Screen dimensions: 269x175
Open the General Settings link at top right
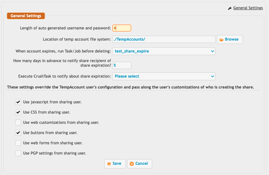coord(248,8)
